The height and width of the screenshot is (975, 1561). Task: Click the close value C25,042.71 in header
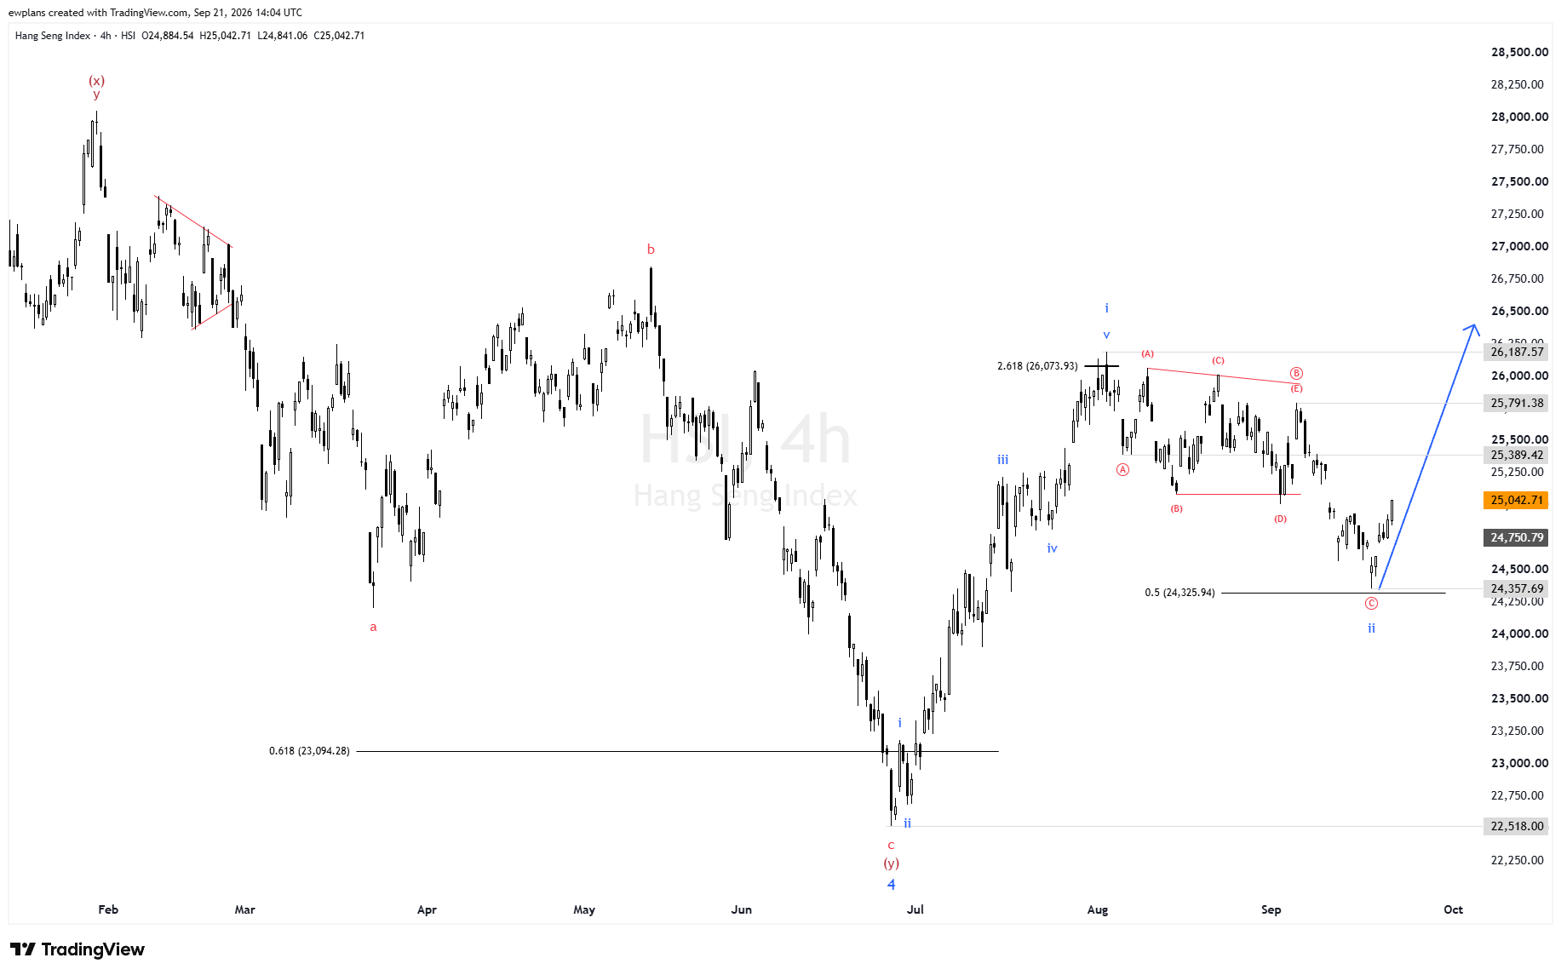point(339,36)
